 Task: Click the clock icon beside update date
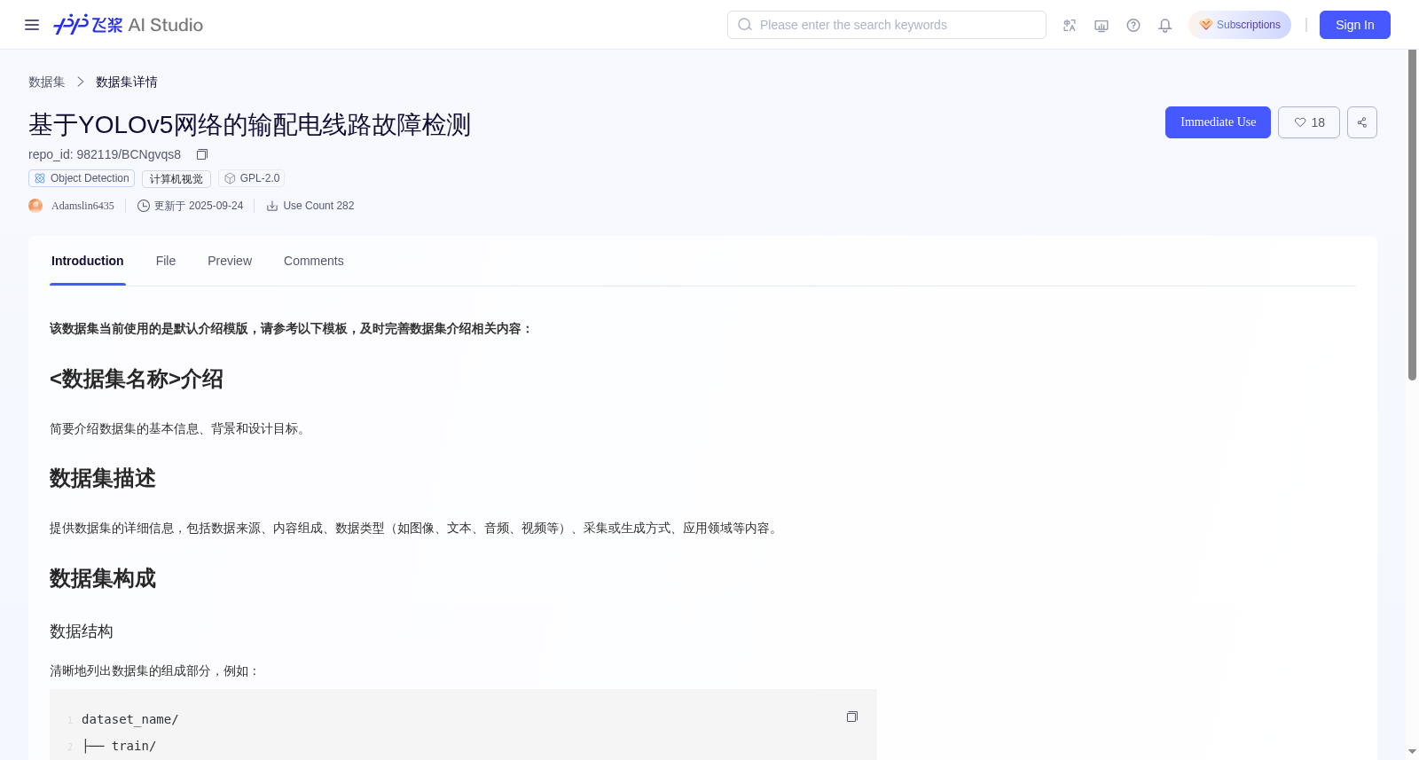pos(144,206)
